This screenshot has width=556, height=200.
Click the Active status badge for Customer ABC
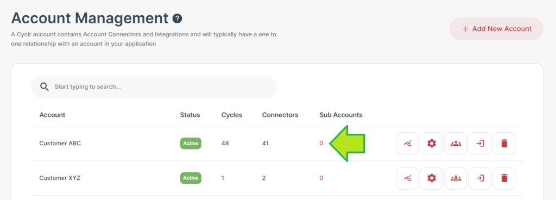tap(191, 144)
